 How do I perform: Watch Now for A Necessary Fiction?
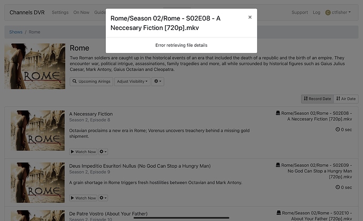point(83,152)
